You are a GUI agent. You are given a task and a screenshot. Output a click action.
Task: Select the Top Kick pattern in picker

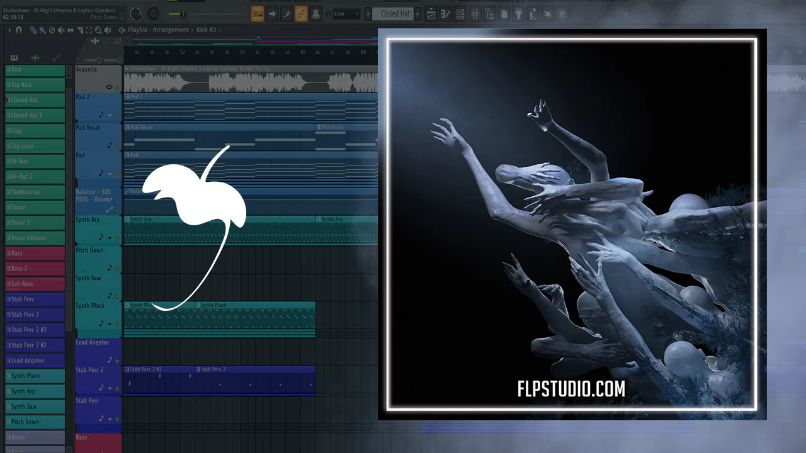point(35,84)
